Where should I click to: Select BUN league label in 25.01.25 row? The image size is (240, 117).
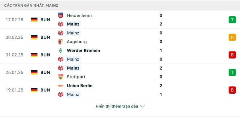pos(45,72)
